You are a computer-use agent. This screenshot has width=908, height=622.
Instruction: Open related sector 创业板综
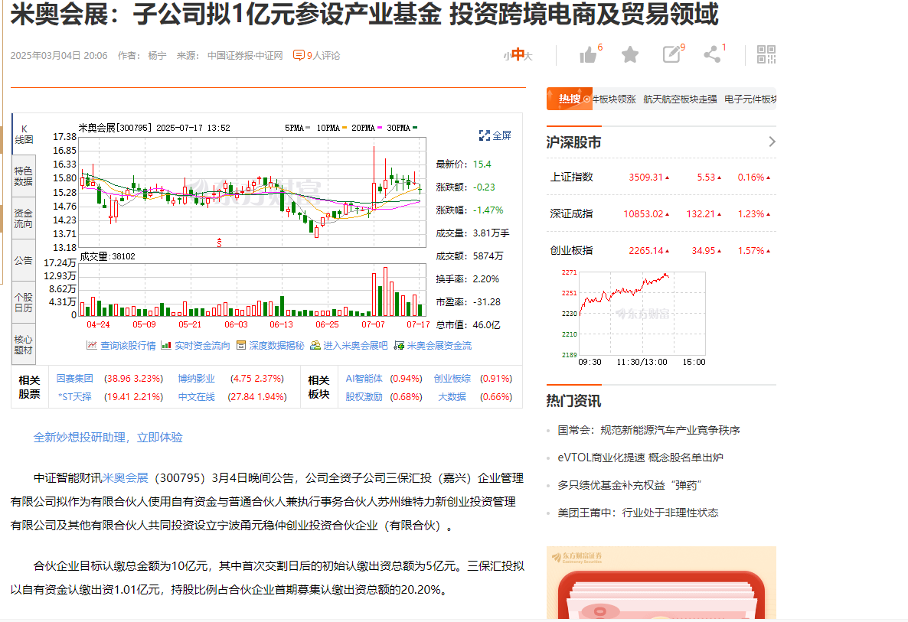[452, 379]
